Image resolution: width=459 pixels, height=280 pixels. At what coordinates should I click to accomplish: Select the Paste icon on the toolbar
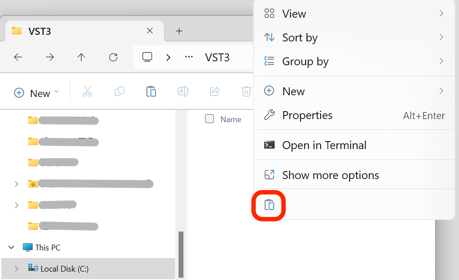point(151,91)
